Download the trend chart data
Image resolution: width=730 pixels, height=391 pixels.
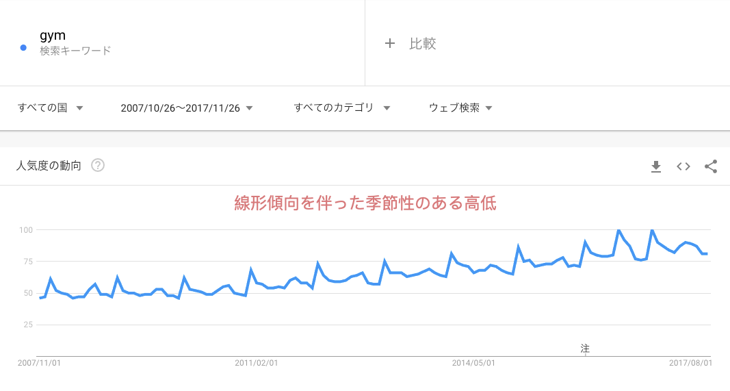[656, 166]
